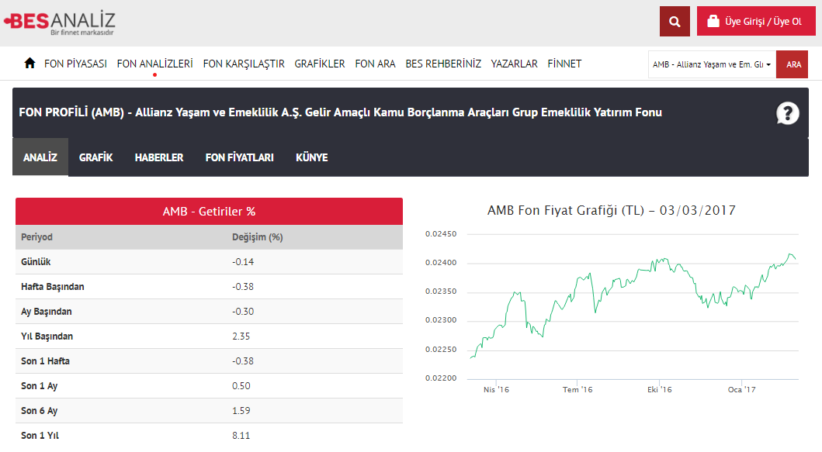
Task: Click the 0.02200 y-axis label
Action: pos(441,378)
